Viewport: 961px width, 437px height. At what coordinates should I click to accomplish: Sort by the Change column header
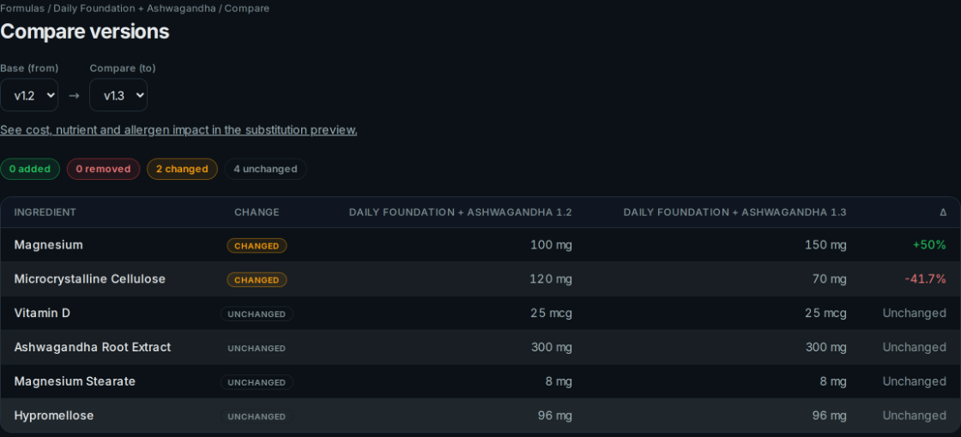(257, 213)
